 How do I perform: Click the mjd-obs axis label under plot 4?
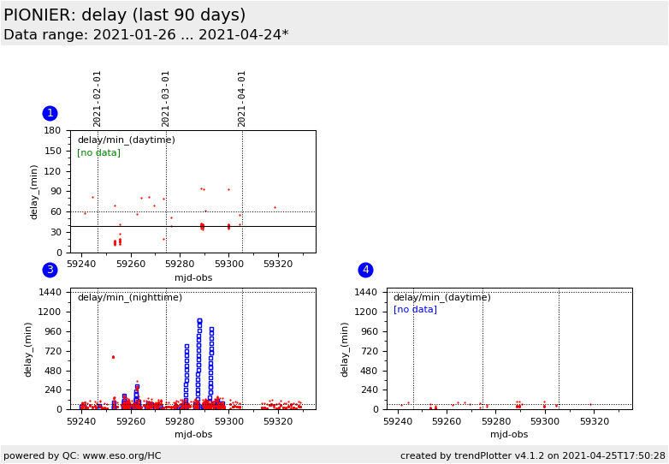509,434
